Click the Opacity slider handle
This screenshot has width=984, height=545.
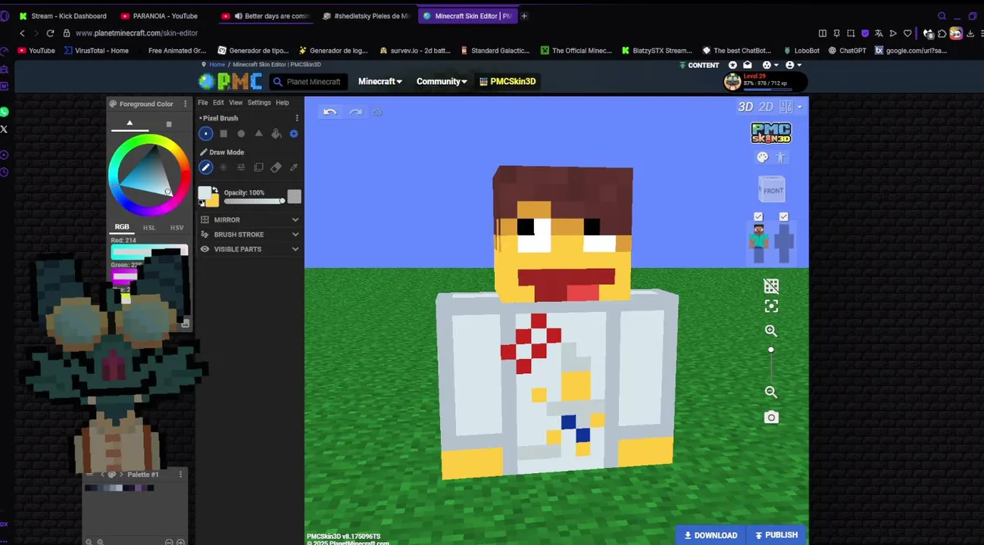click(x=283, y=201)
